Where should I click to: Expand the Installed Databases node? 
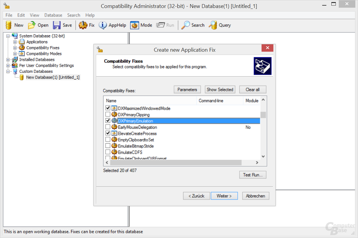[x=8, y=60]
